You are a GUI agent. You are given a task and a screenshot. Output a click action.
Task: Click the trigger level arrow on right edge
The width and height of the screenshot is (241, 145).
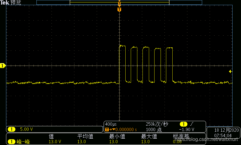click(230, 71)
